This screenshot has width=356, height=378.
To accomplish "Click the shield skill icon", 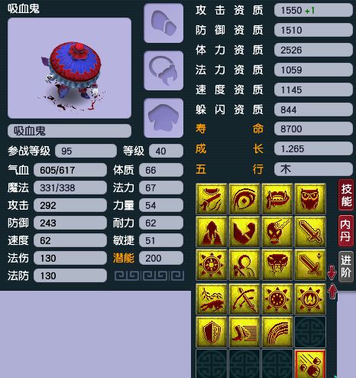I will (x=212, y=331).
